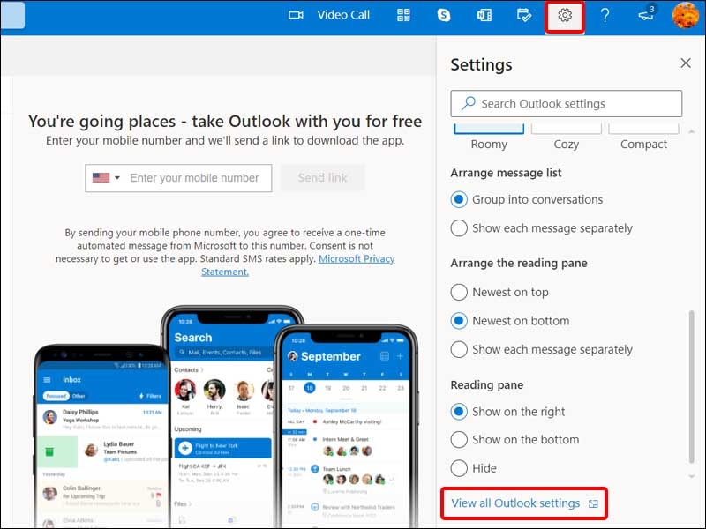The width and height of the screenshot is (706, 529).
Task: Open the Outlook Word/Office icon in header
Action: (x=484, y=15)
